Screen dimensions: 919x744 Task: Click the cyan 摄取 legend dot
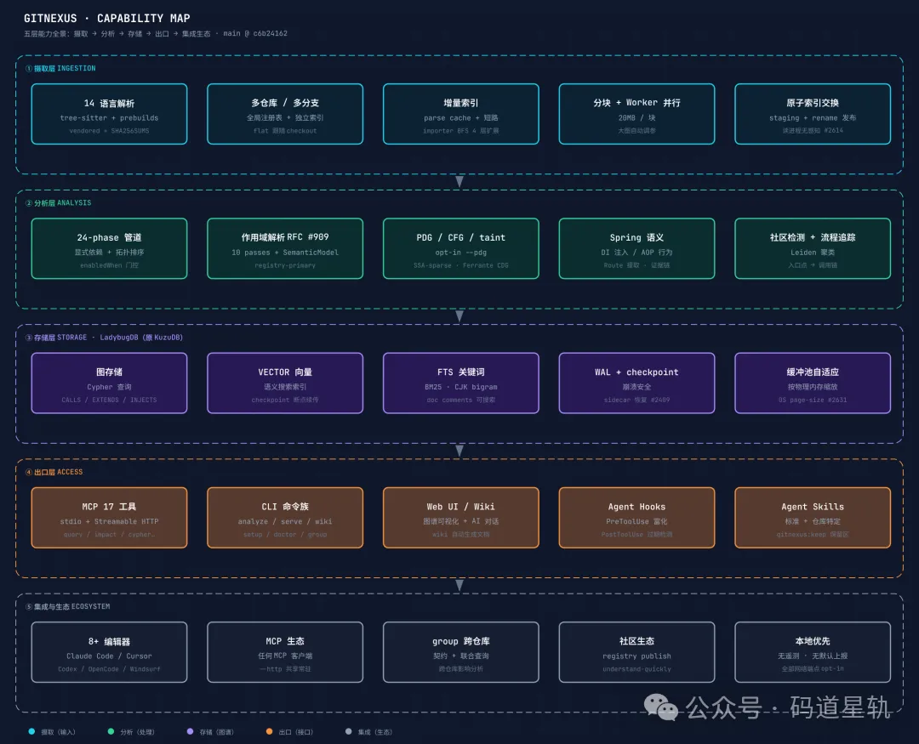pyautogui.click(x=31, y=732)
